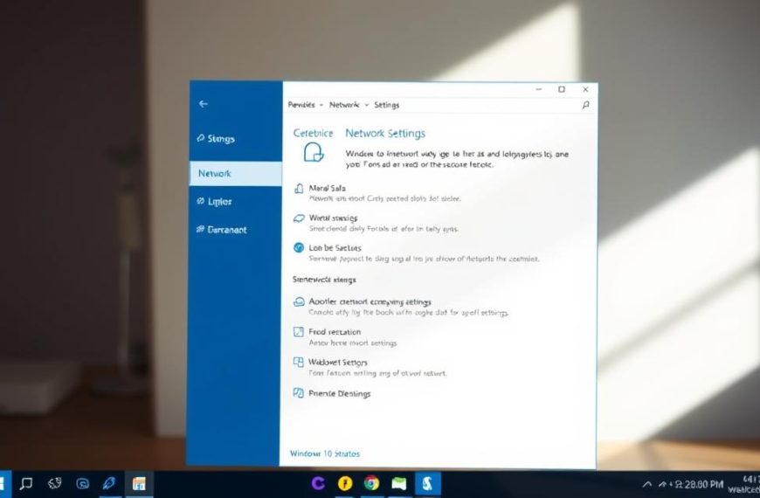Click the third rounded-square taskbar icon
Screen dimensions: 760x498
tap(83, 483)
